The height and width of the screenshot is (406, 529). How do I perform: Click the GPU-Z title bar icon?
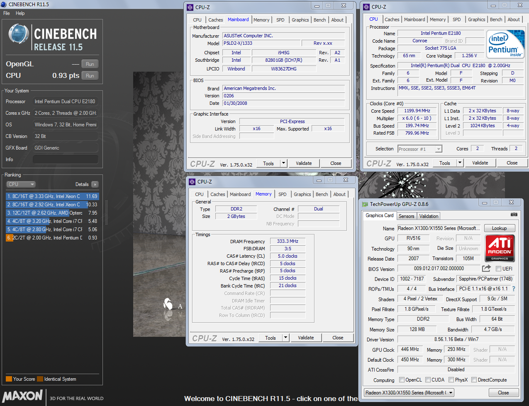coord(365,204)
